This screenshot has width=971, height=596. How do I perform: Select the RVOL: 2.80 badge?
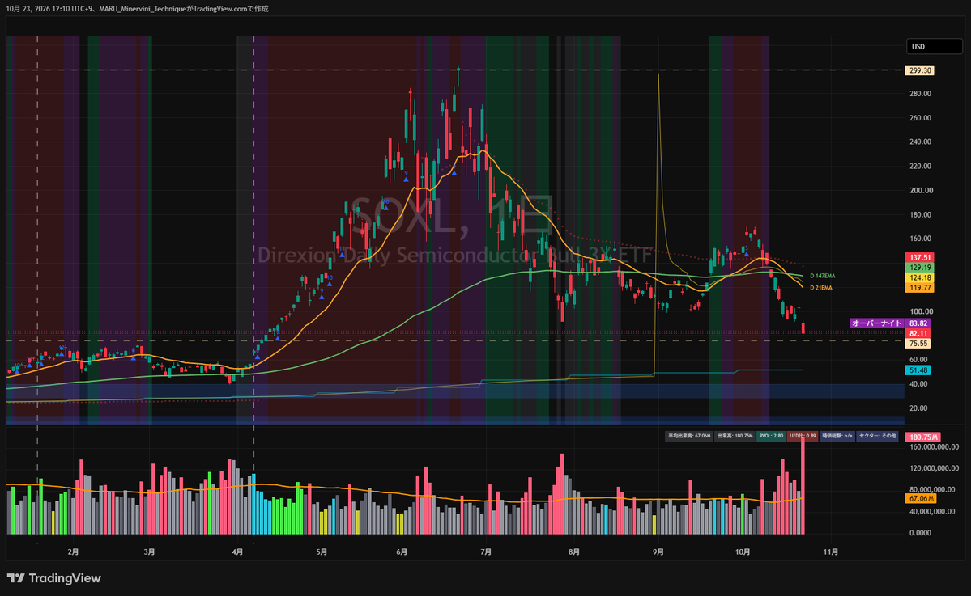(771, 436)
